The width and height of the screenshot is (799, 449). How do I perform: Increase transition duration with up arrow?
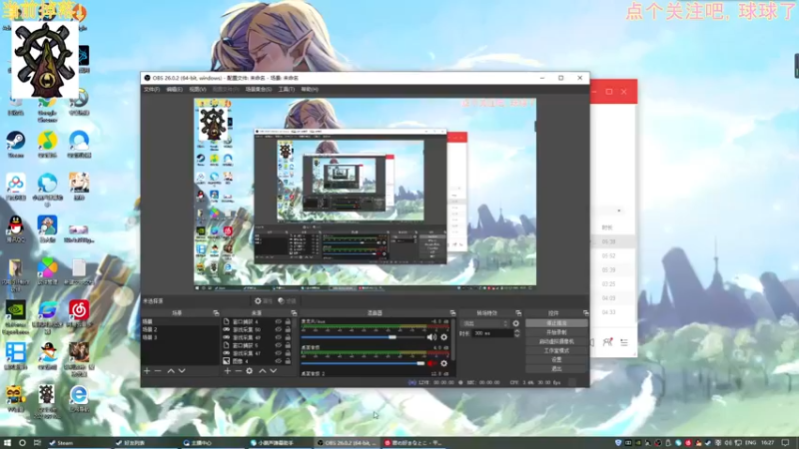point(516,331)
